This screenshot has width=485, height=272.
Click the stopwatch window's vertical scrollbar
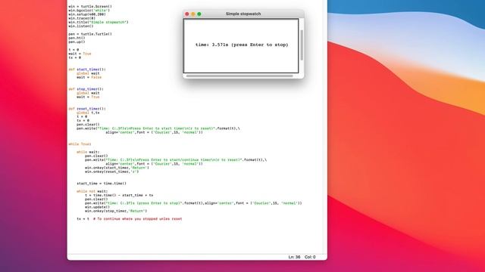tap(302, 45)
